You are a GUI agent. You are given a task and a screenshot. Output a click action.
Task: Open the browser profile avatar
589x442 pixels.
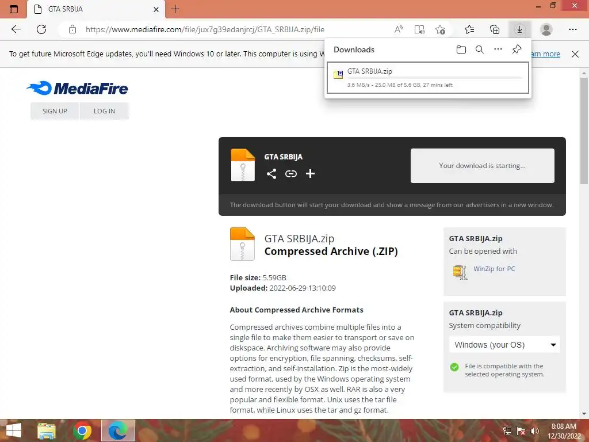coord(546,29)
